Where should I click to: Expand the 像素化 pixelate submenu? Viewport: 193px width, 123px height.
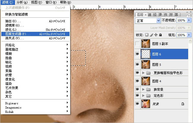(35, 79)
